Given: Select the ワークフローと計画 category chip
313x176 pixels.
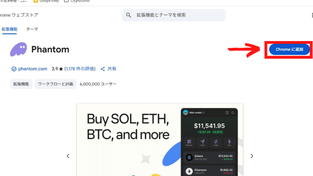Looking at the screenshot, I should click(56, 84).
